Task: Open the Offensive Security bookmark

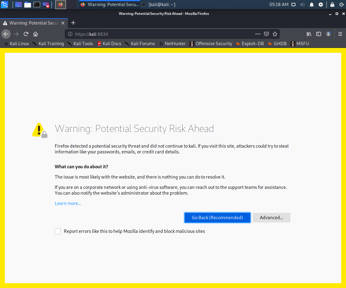Action: pyautogui.click(x=211, y=44)
